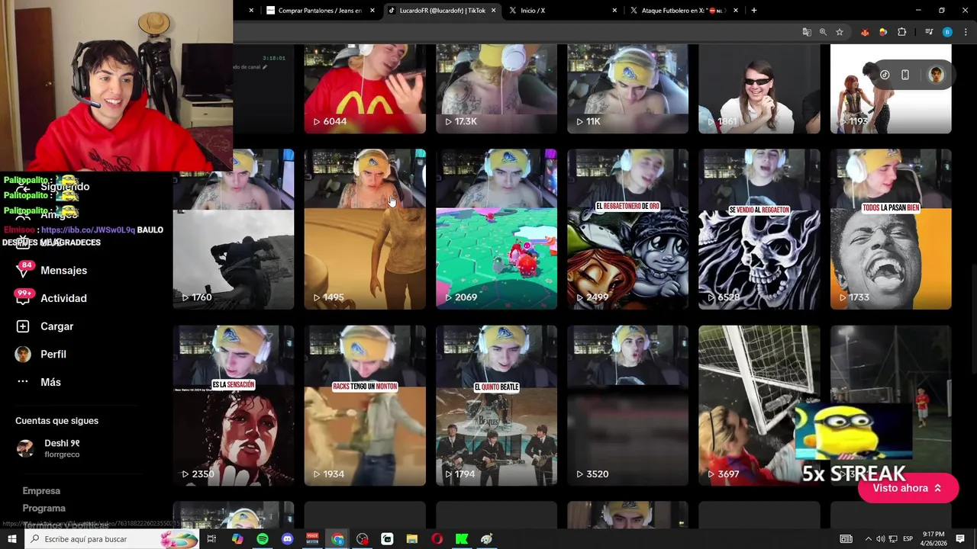Open the green Kick app in taskbar
The width and height of the screenshot is (977, 549).
tap(462, 539)
